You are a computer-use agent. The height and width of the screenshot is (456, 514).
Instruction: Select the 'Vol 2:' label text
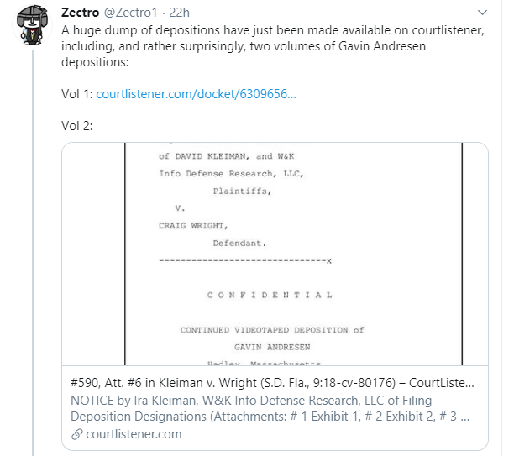77,126
